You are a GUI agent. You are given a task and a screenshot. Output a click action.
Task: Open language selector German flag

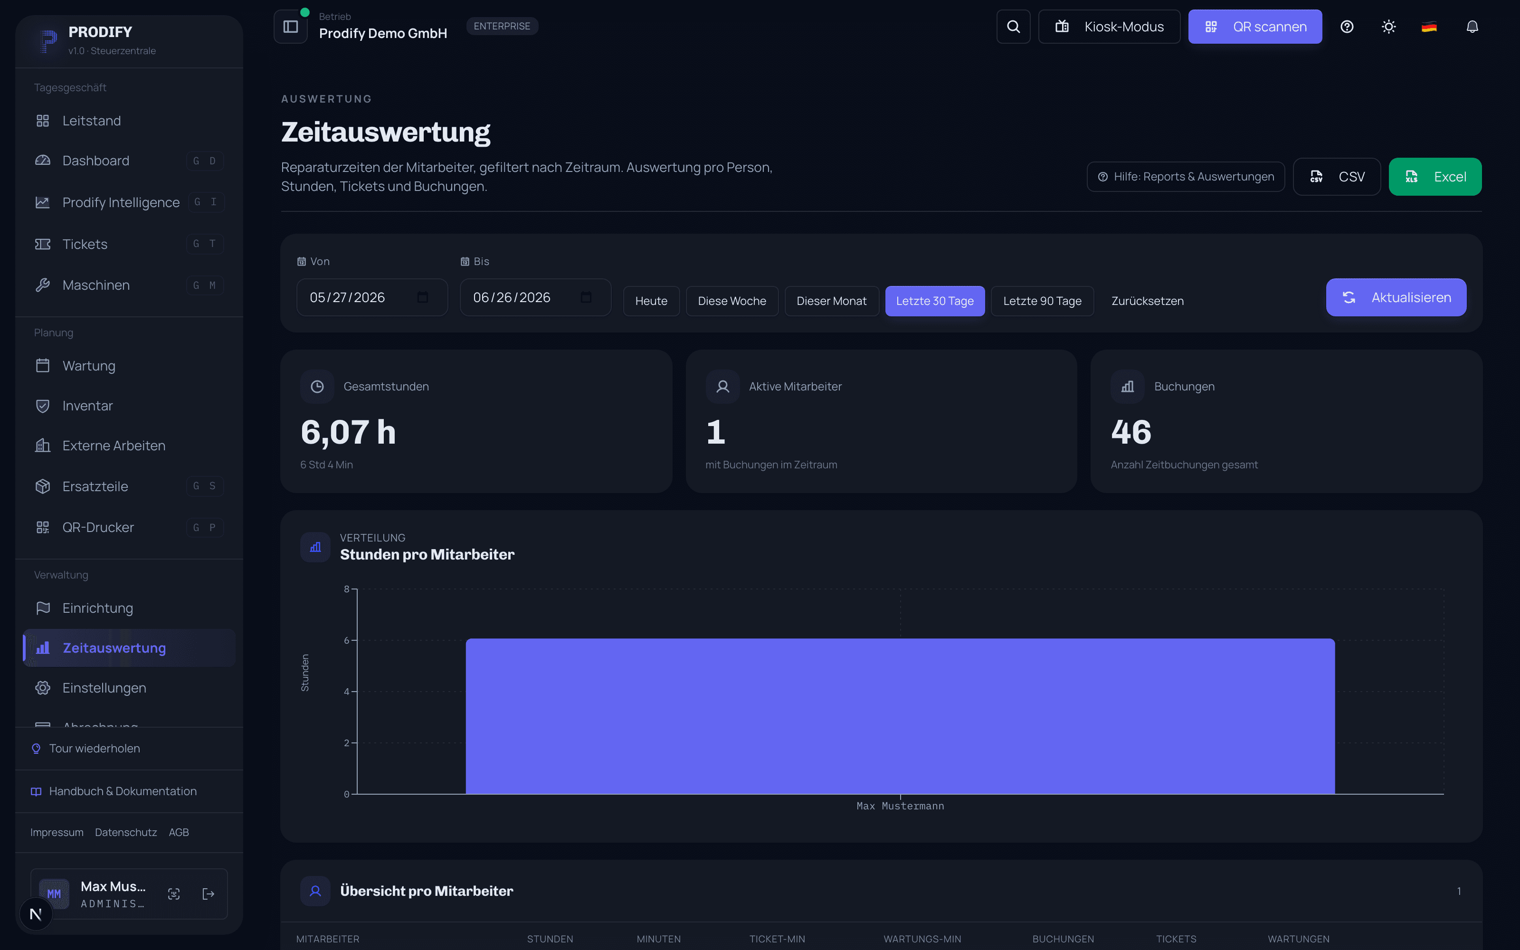pos(1429,27)
